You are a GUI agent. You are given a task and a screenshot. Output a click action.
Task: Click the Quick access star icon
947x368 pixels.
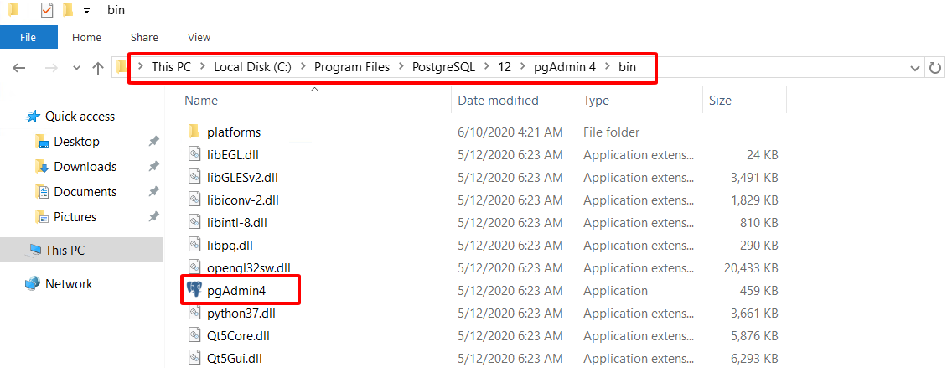click(x=34, y=117)
